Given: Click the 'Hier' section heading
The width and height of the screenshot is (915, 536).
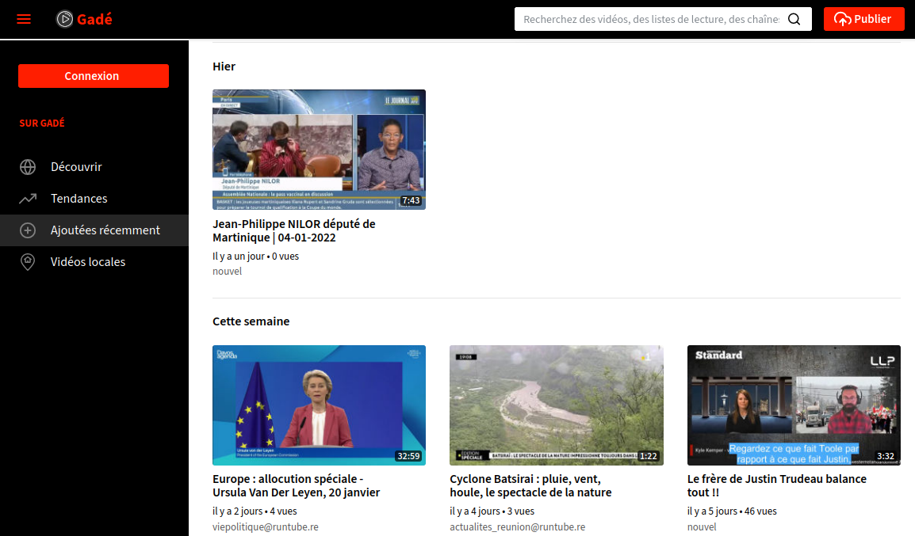Looking at the screenshot, I should click(224, 67).
